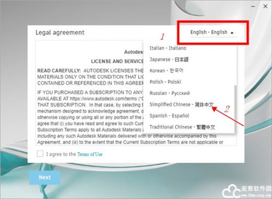Click the autodesk.com/terms URL in text
The width and height of the screenshot is (272, 199).
[103, 99]
